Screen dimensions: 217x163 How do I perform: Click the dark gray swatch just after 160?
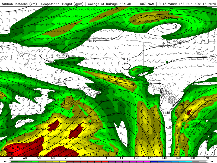(196, 162)
